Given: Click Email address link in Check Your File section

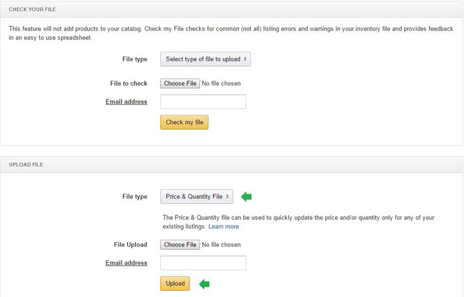Looking at the screenshot, I should pos(126,101).
